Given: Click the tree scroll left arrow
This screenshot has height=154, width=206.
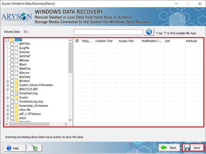Looking at the screenshot, I should (x=7, y=124).
